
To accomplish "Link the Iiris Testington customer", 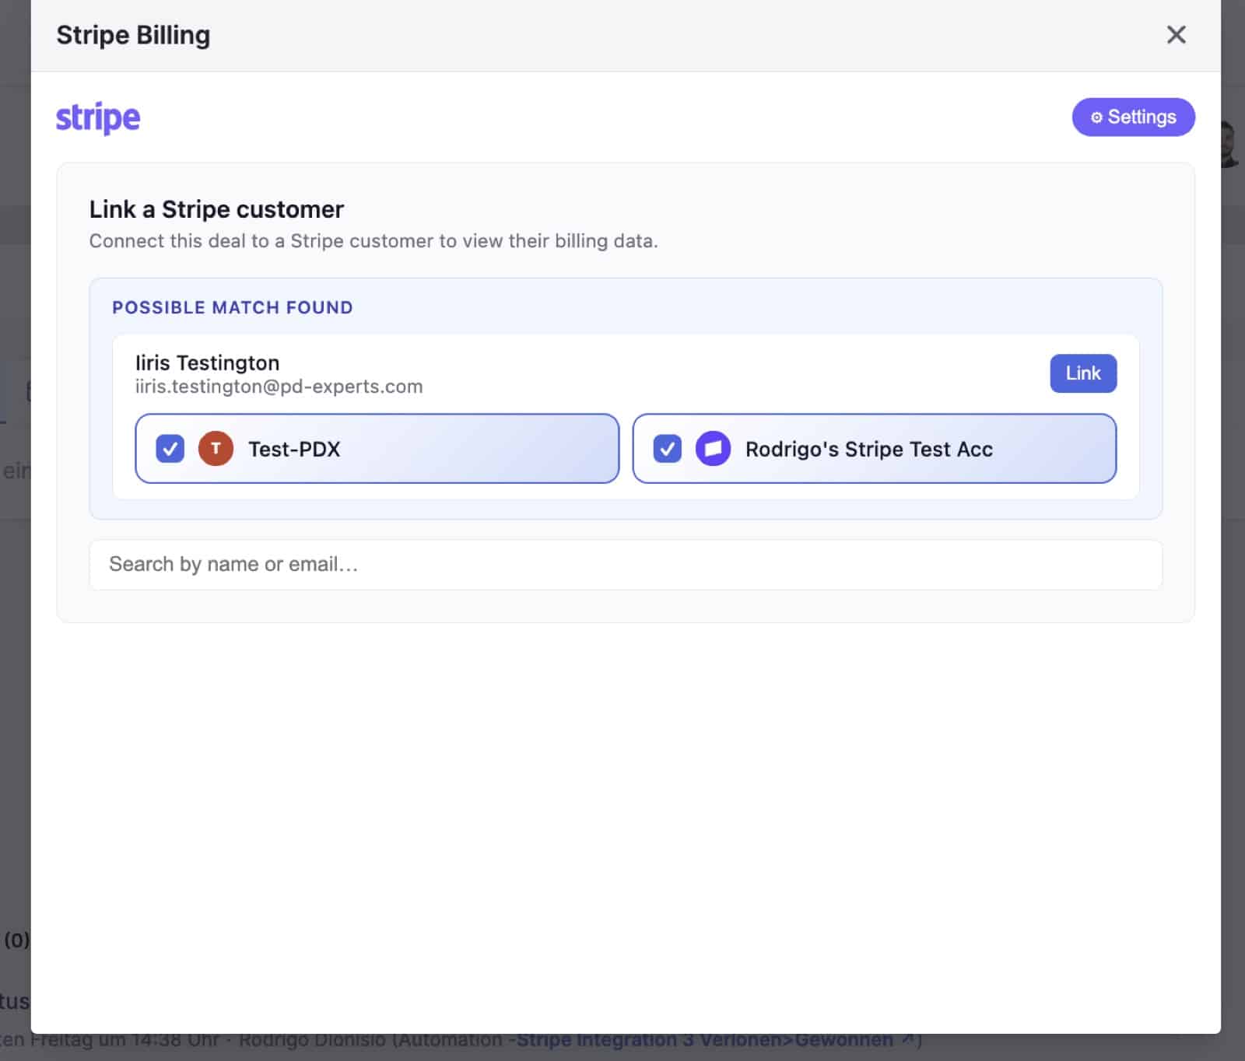I will coord(1083,373).
